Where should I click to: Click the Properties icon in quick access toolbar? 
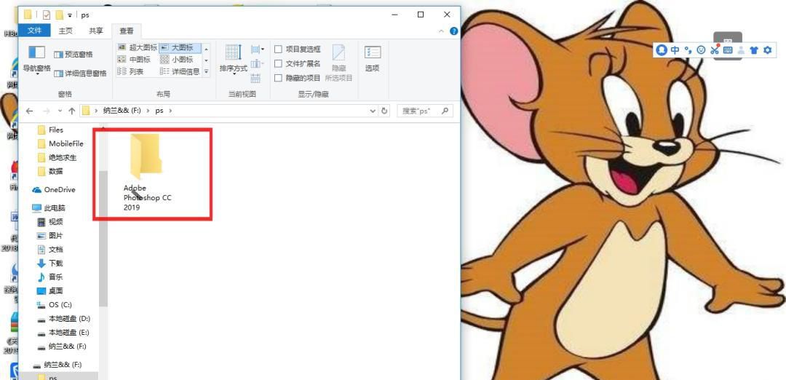(46, 15)
